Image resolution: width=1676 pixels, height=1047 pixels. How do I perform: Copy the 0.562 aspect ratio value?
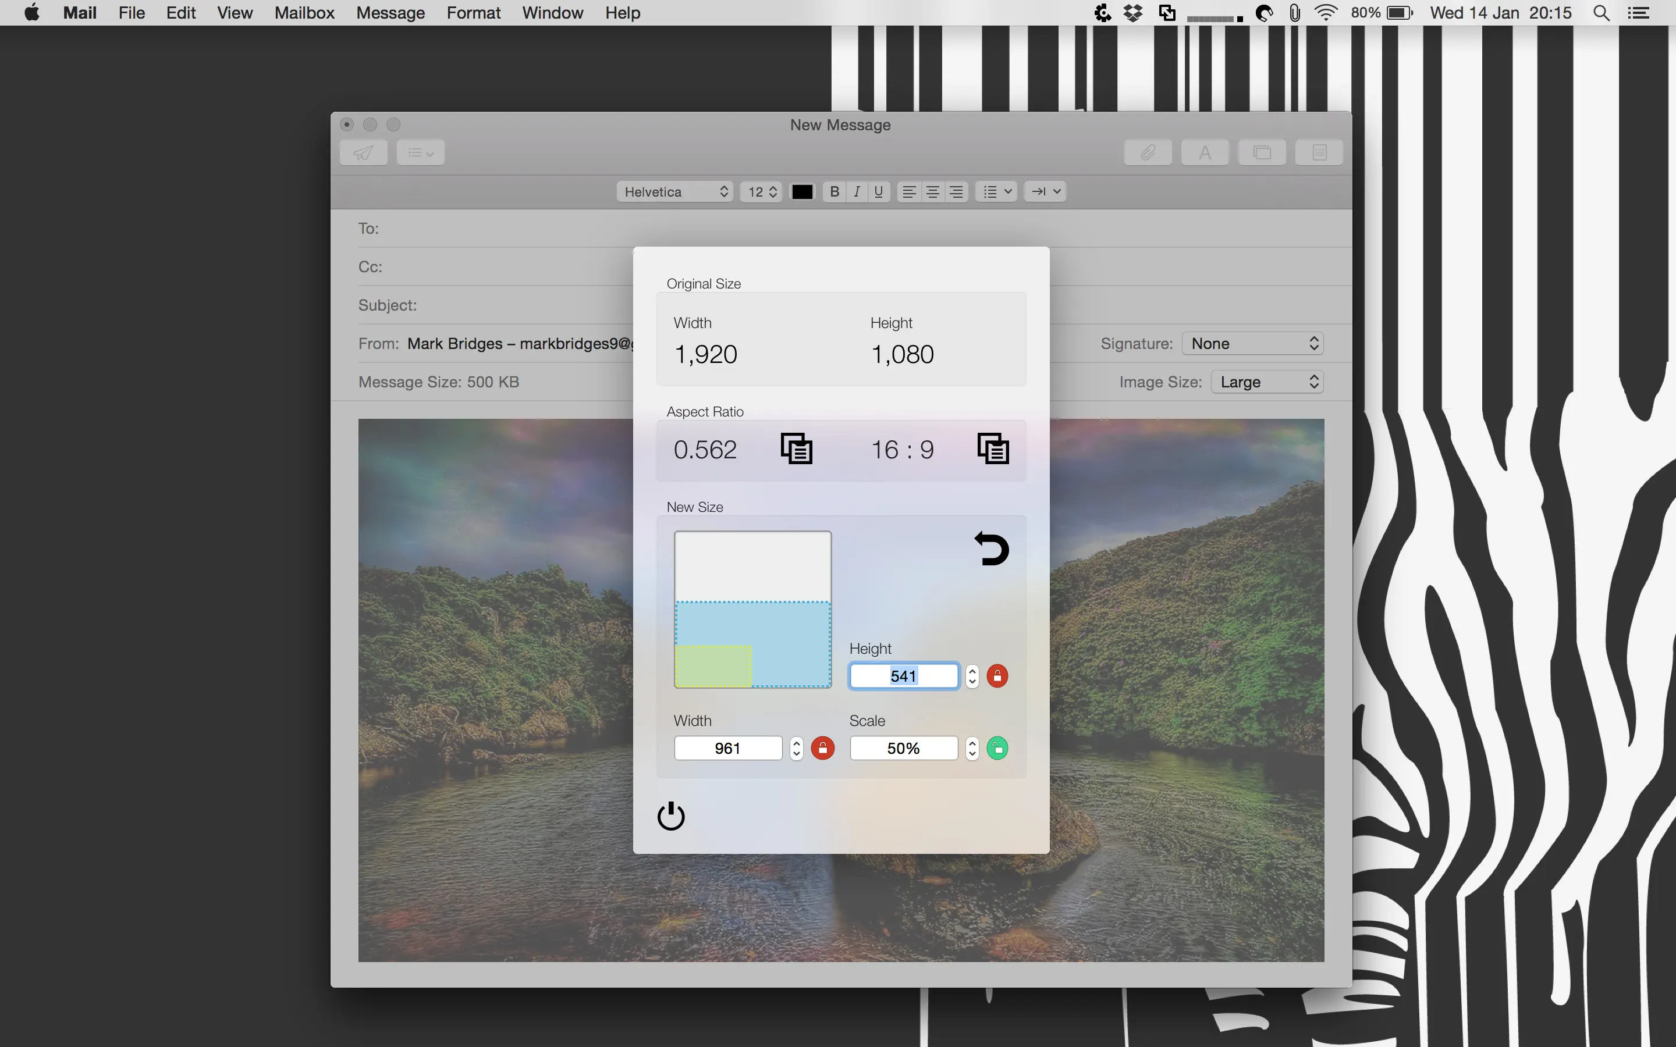797,448
